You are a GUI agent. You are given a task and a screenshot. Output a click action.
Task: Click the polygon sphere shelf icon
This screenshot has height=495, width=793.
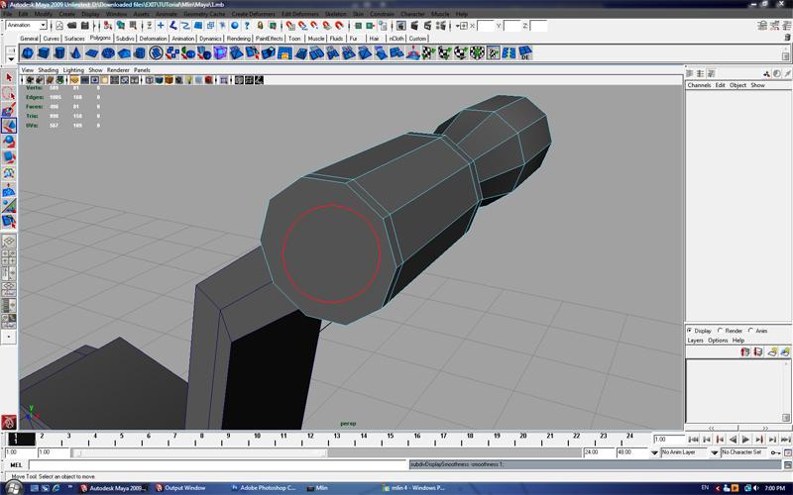pyautogui.click(x=28, y=53)
